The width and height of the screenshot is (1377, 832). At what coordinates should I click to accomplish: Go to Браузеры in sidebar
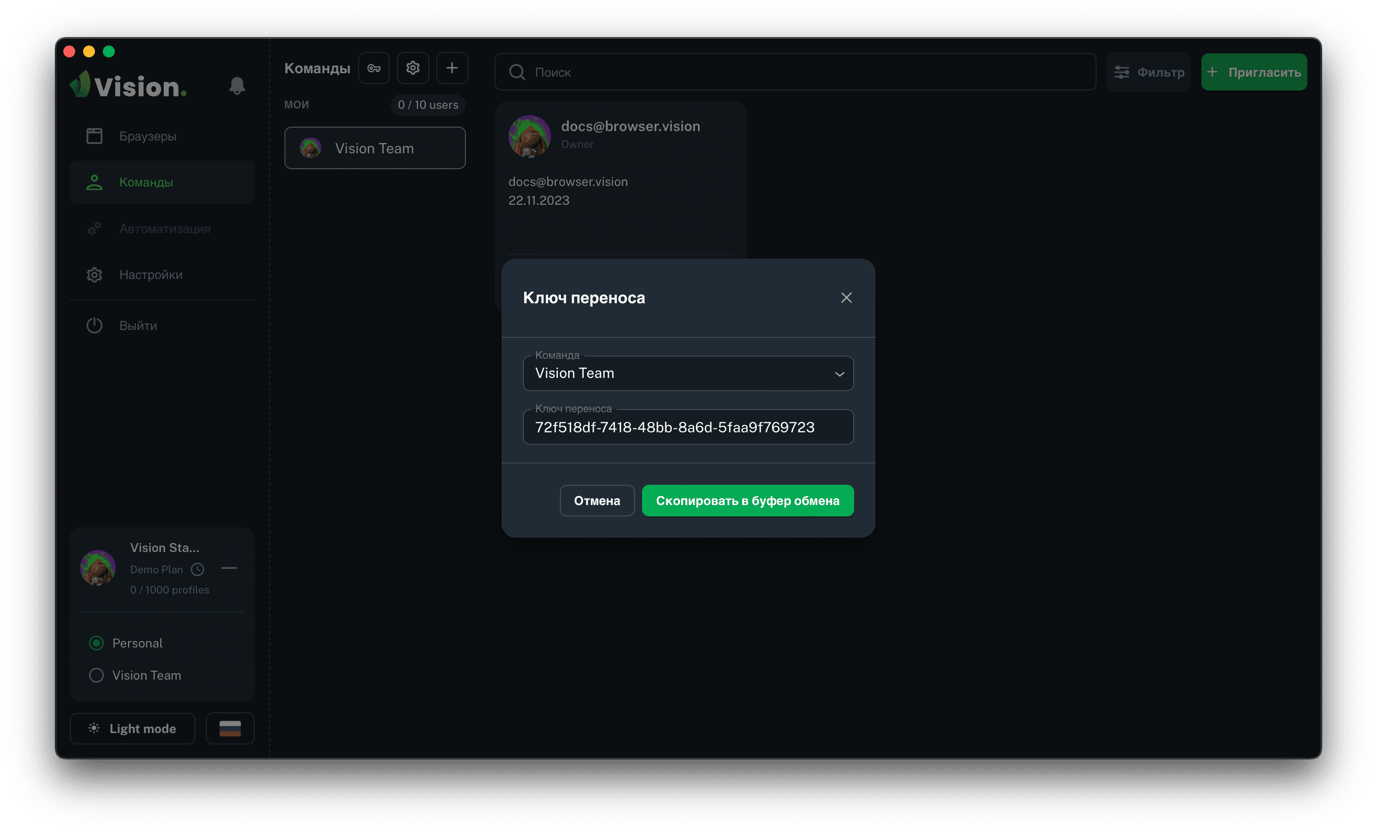147,137
